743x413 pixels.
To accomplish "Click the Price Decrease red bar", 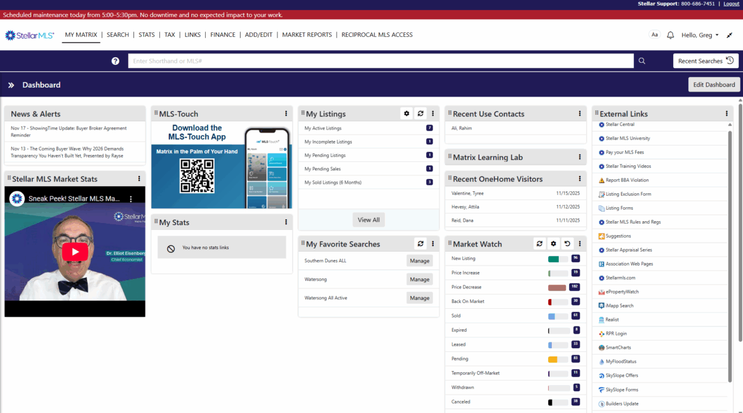I will (x=557, y=287).
